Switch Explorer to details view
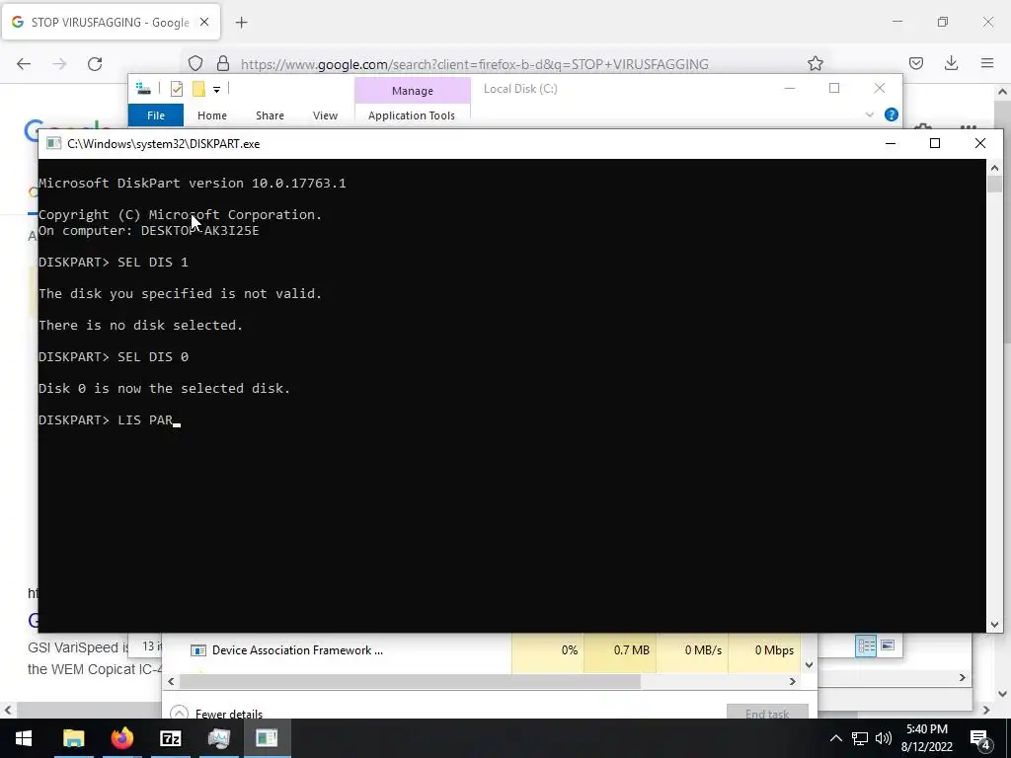The width and height of the screenshot is (1011, 758). (x=865, y=645)
